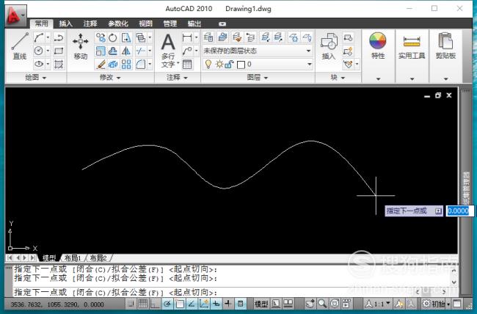477x314 pixels.
Task: Toggle layer on/off lightbulb icon
Action: (x=208, y=65)
